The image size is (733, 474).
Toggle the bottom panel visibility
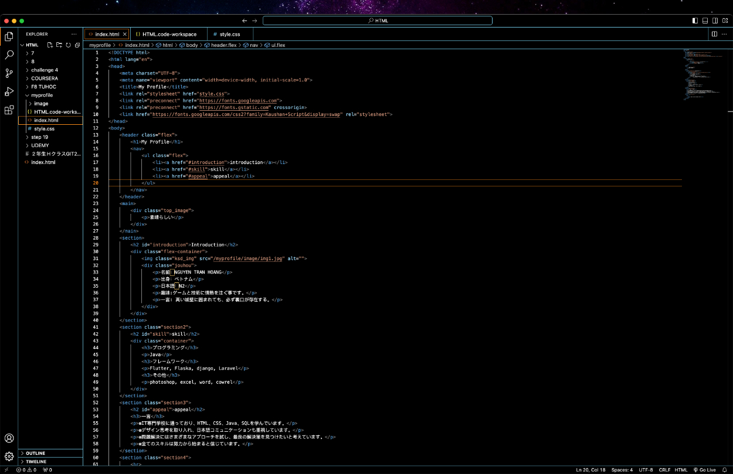[705, 21]
